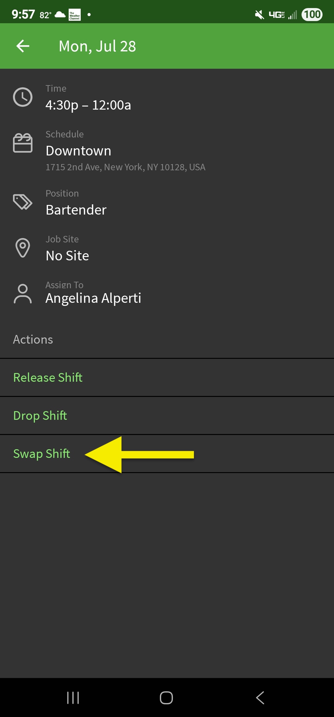The height and width of the screenshot is (717, 334).
Task: Select Release Shift
Action: coord(48,377)
